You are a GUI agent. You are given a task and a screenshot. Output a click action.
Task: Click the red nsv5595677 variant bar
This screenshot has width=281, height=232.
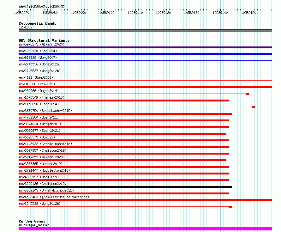pyautogui.click(x=123, y=134)
